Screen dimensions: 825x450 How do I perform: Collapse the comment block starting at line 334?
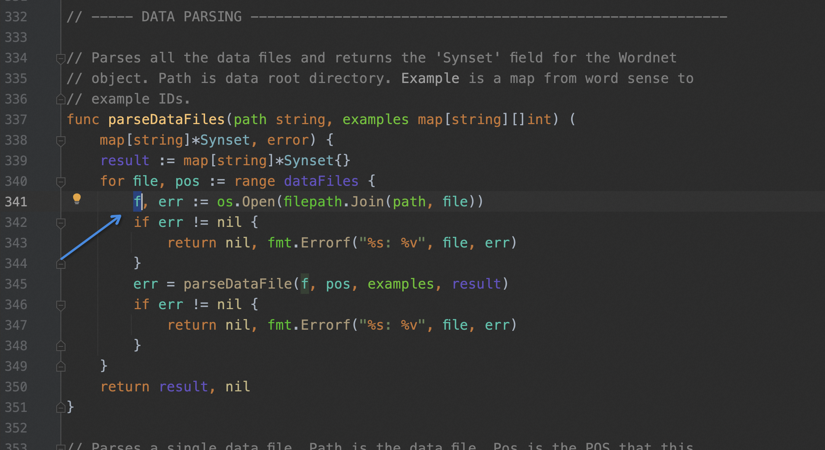tap(60, 57)
